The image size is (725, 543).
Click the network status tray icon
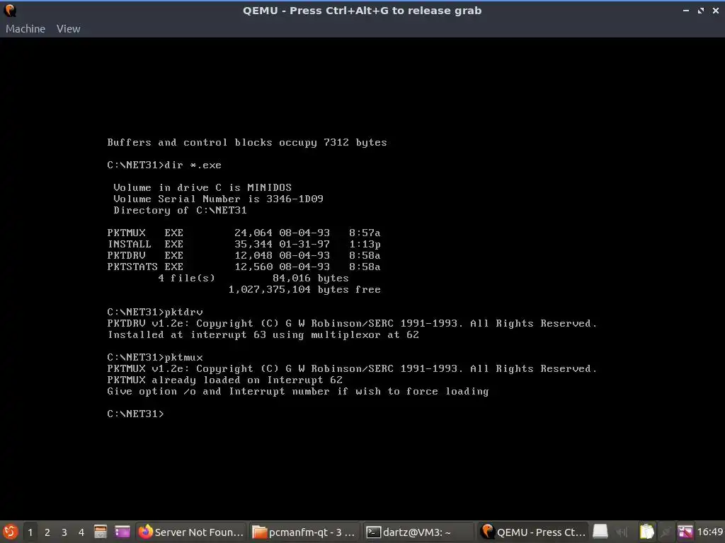tap(666, 532)
